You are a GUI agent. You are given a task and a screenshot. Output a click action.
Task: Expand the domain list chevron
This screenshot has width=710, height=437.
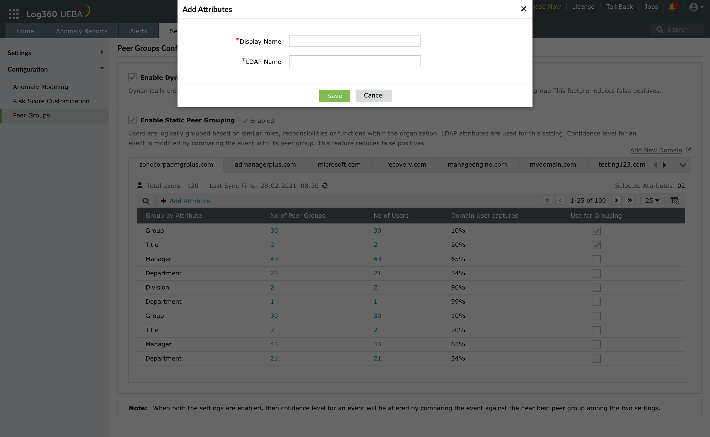682,165
